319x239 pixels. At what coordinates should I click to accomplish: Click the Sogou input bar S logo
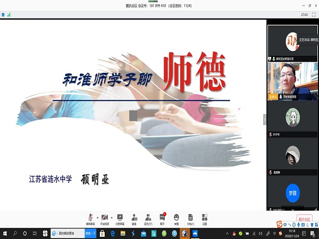280,224
